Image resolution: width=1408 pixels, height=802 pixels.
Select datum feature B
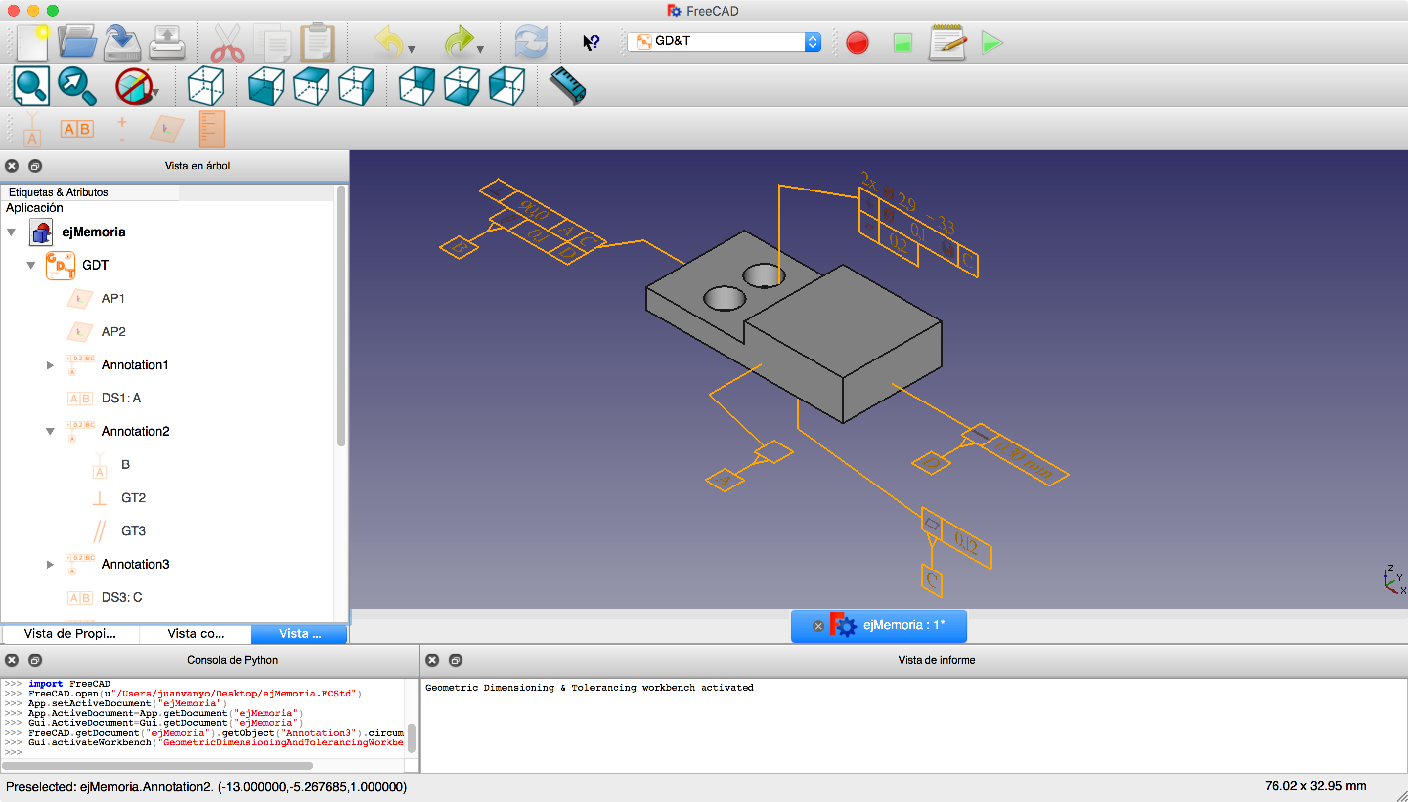tap(125, 465)
